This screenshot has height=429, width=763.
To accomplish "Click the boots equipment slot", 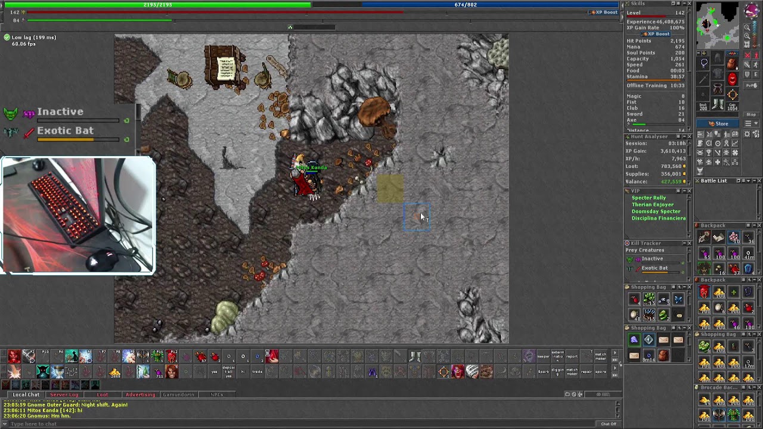I will tap(718, 104).
